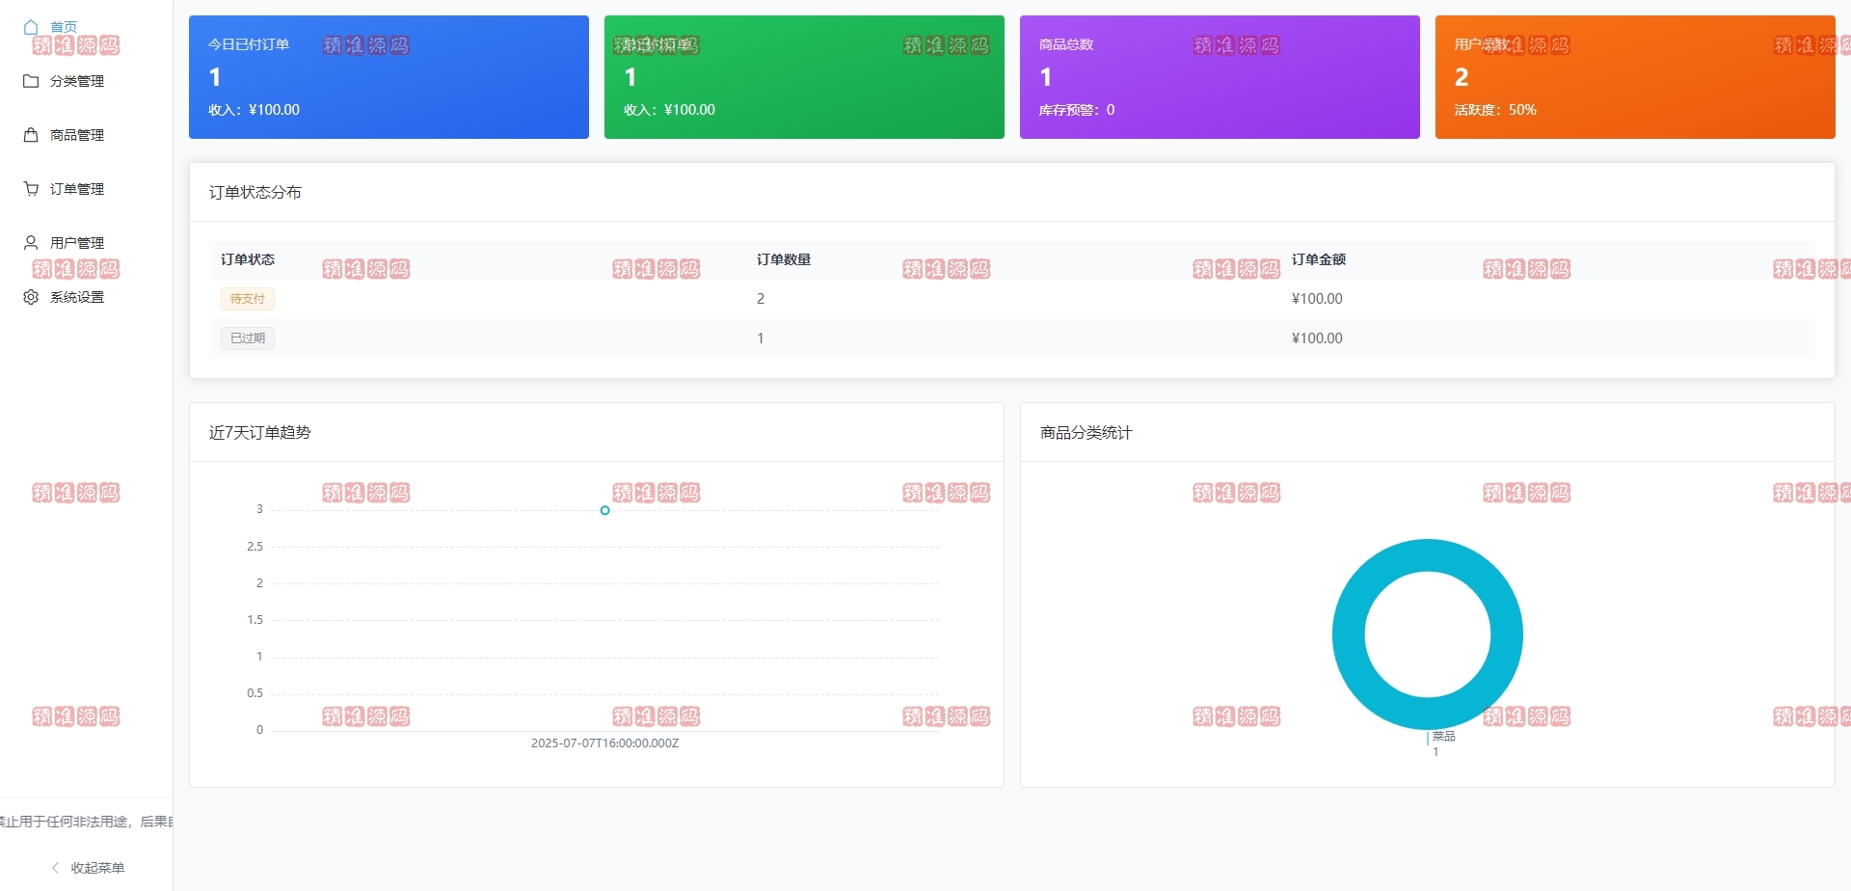Click the data point on order trend chart
1851x891 pixels.
[604, 510]
